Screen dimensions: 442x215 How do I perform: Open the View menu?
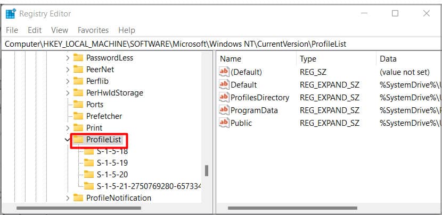coord(60,30)
